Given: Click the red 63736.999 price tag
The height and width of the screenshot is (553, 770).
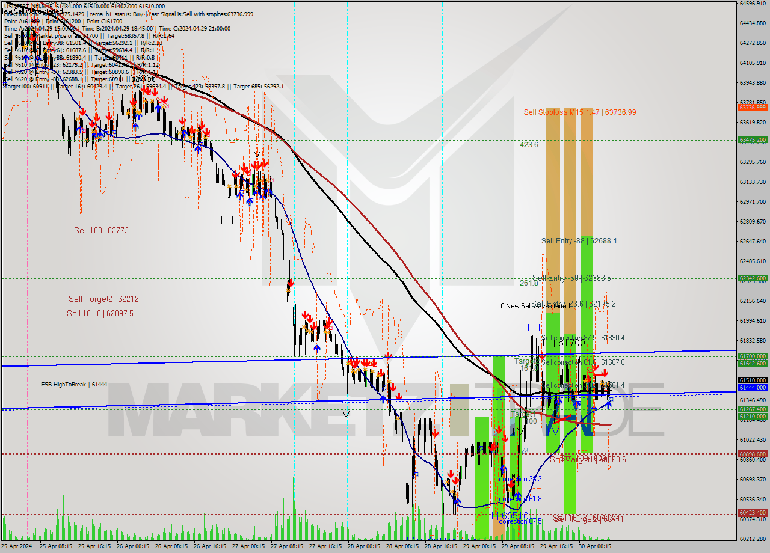Looking at the screenshot, I should 752,108.
